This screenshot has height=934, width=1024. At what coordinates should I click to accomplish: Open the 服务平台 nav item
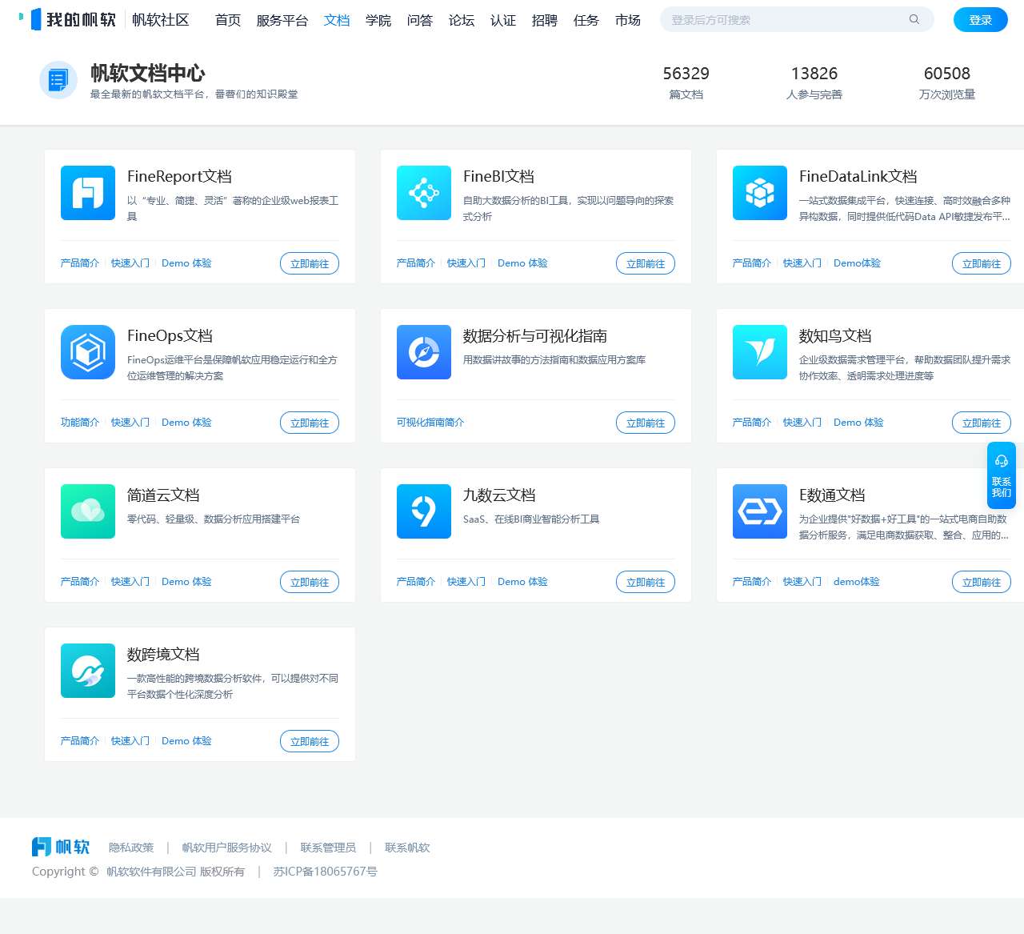(282, 20)
